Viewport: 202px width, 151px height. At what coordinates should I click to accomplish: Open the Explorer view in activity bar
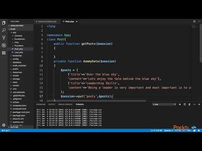point(4,23)
